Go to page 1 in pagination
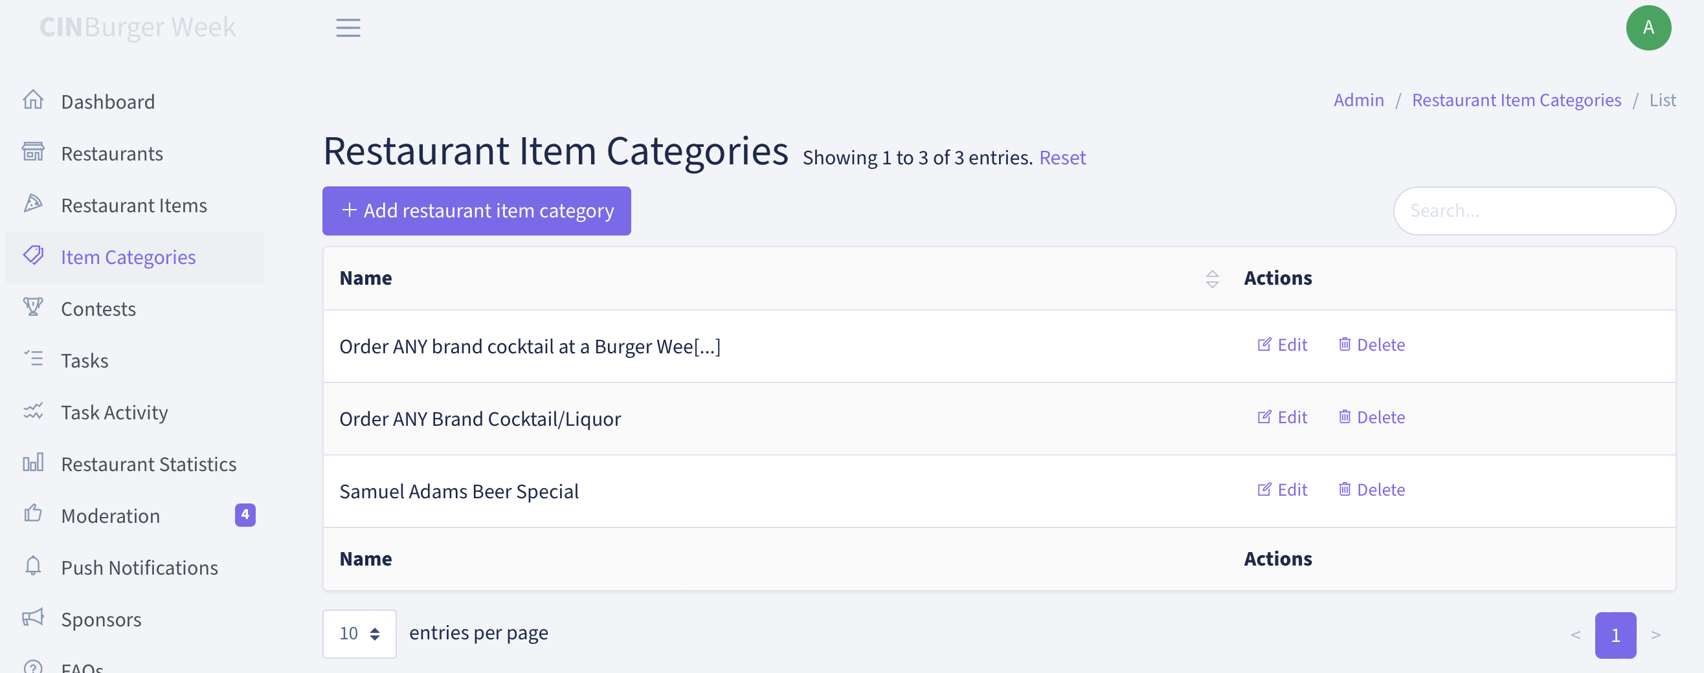The width and height of the screenshot is (1704, 673). click(x=1615, y=635)
